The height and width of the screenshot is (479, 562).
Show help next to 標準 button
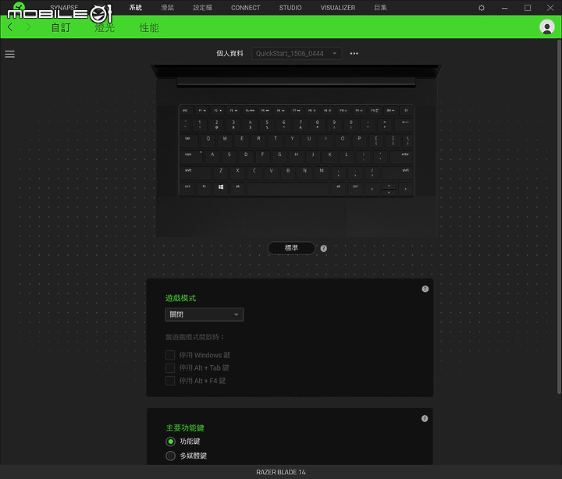(x=324, y=248)
